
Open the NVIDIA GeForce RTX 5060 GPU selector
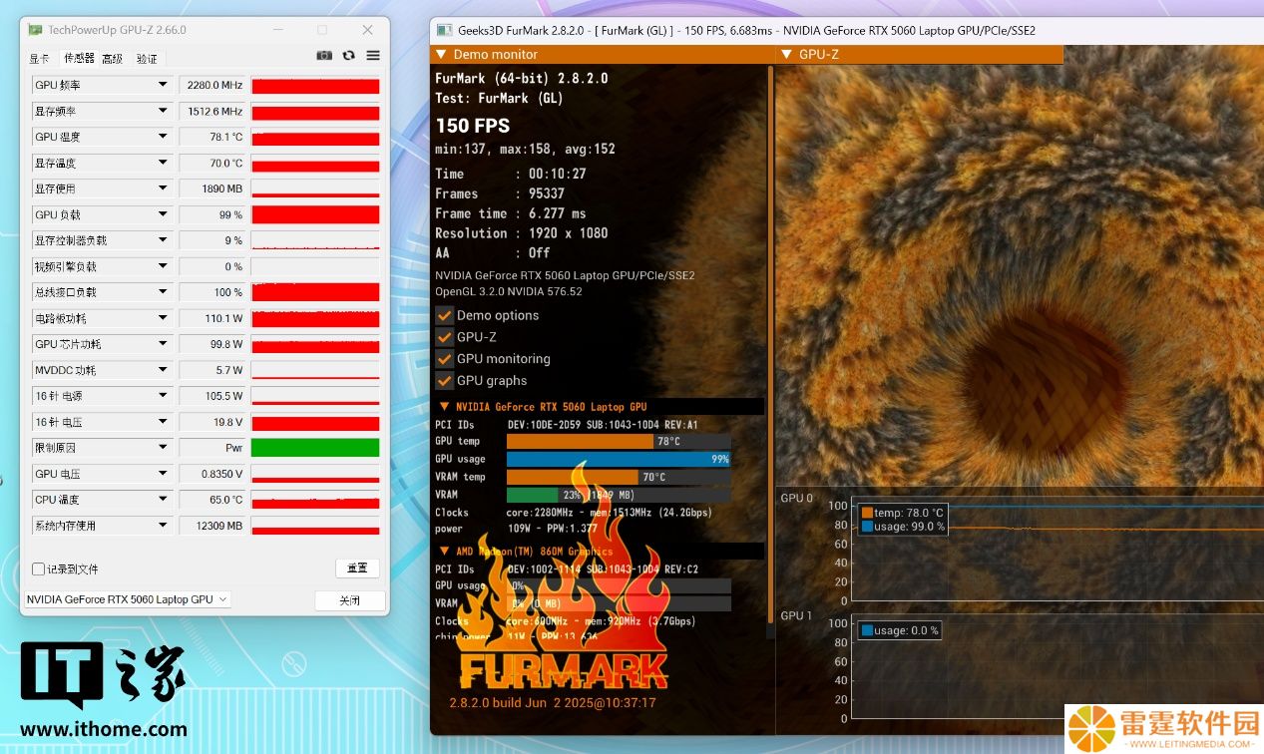[127, 599]
